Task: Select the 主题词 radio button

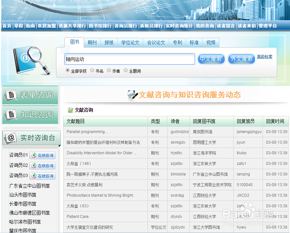Action: click(x=126, y=70)
